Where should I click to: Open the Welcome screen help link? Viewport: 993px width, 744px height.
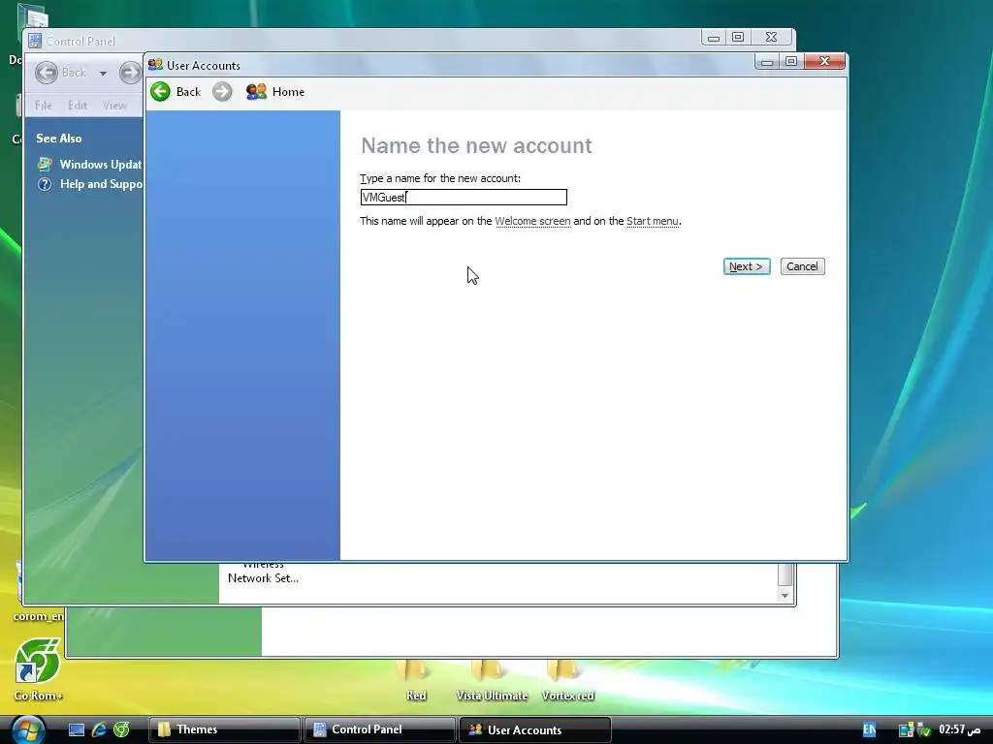(532, 221)
